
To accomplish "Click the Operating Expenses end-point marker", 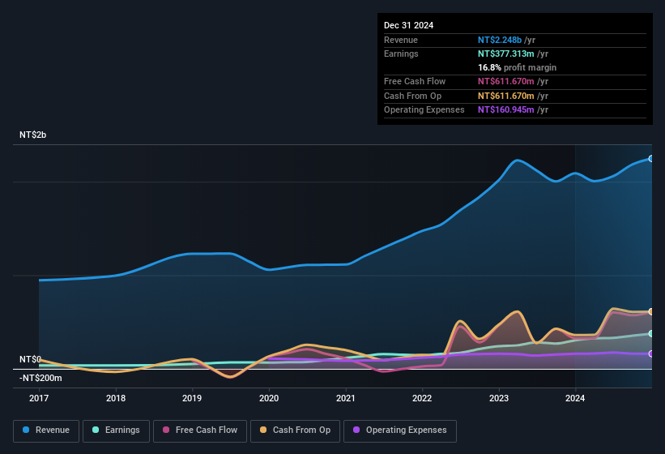I will pyautogui.click(x=651, y=353).
